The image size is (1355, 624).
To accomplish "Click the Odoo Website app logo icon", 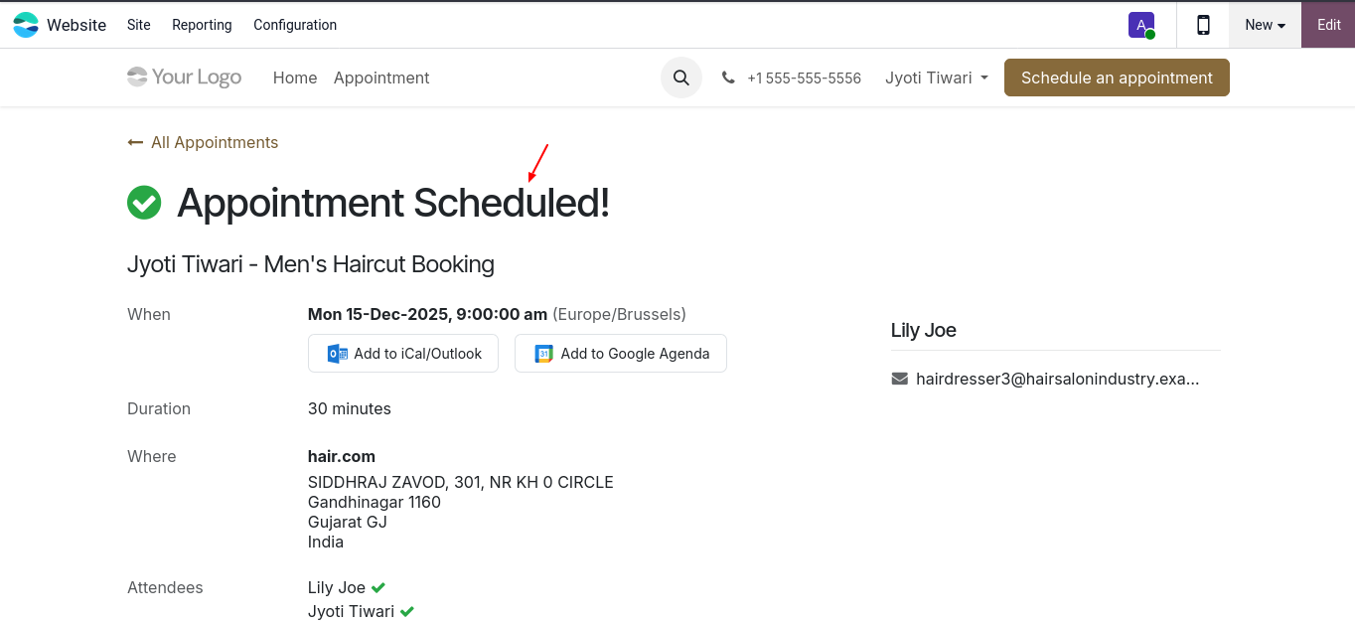I will pos(26,25).
